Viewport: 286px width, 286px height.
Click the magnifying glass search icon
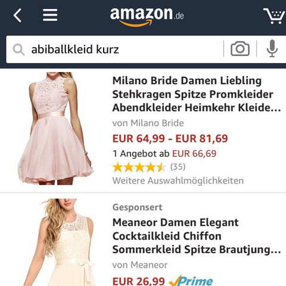[x=18, y=49]
